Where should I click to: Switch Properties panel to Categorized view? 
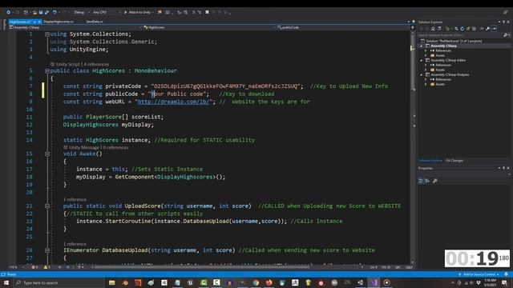point(421,181)
